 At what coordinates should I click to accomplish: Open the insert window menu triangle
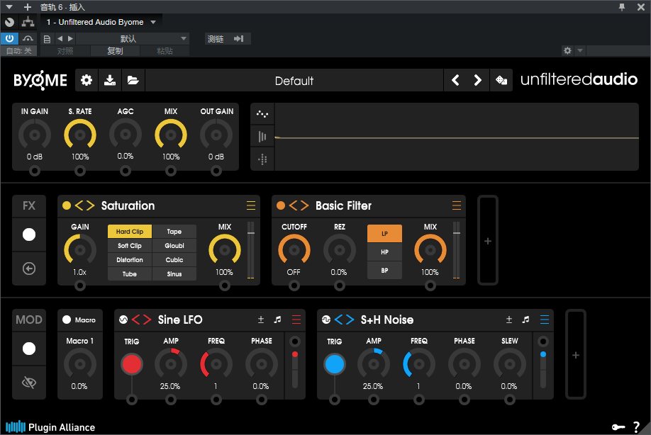[9, 7]
